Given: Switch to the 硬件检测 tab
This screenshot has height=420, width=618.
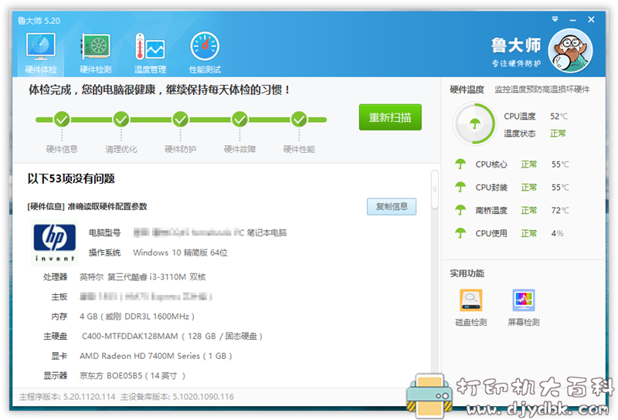Looking at the screenshot, I should point(95,54).
